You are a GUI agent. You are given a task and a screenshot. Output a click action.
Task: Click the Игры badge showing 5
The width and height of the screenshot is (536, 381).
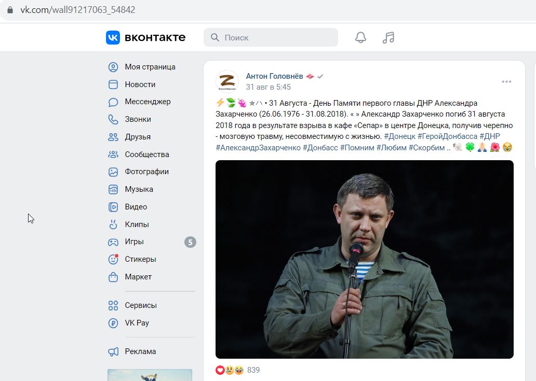point(191,242)
